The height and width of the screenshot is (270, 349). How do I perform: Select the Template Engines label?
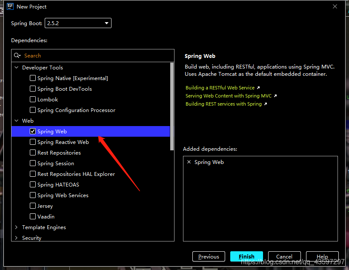(44, 227)
